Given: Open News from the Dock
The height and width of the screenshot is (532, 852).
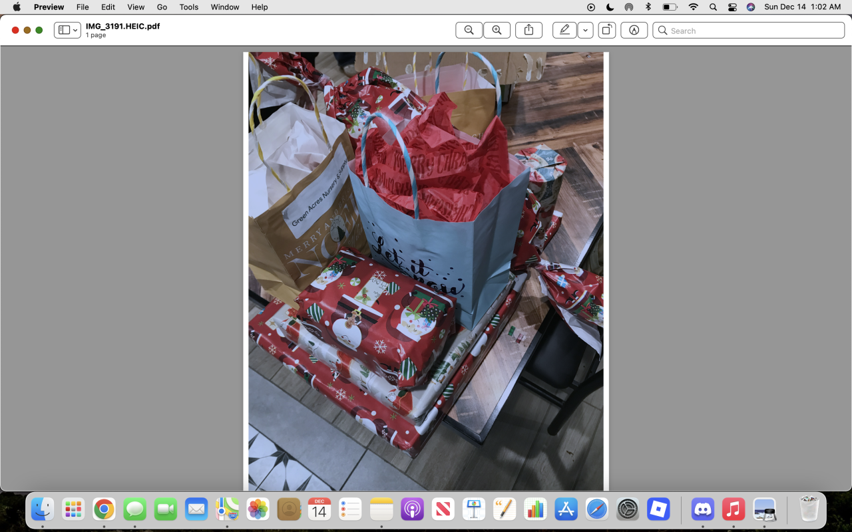Looking at the screenshot, I should 443,510.
